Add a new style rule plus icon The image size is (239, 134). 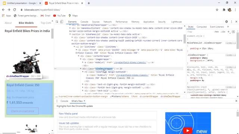229,32
